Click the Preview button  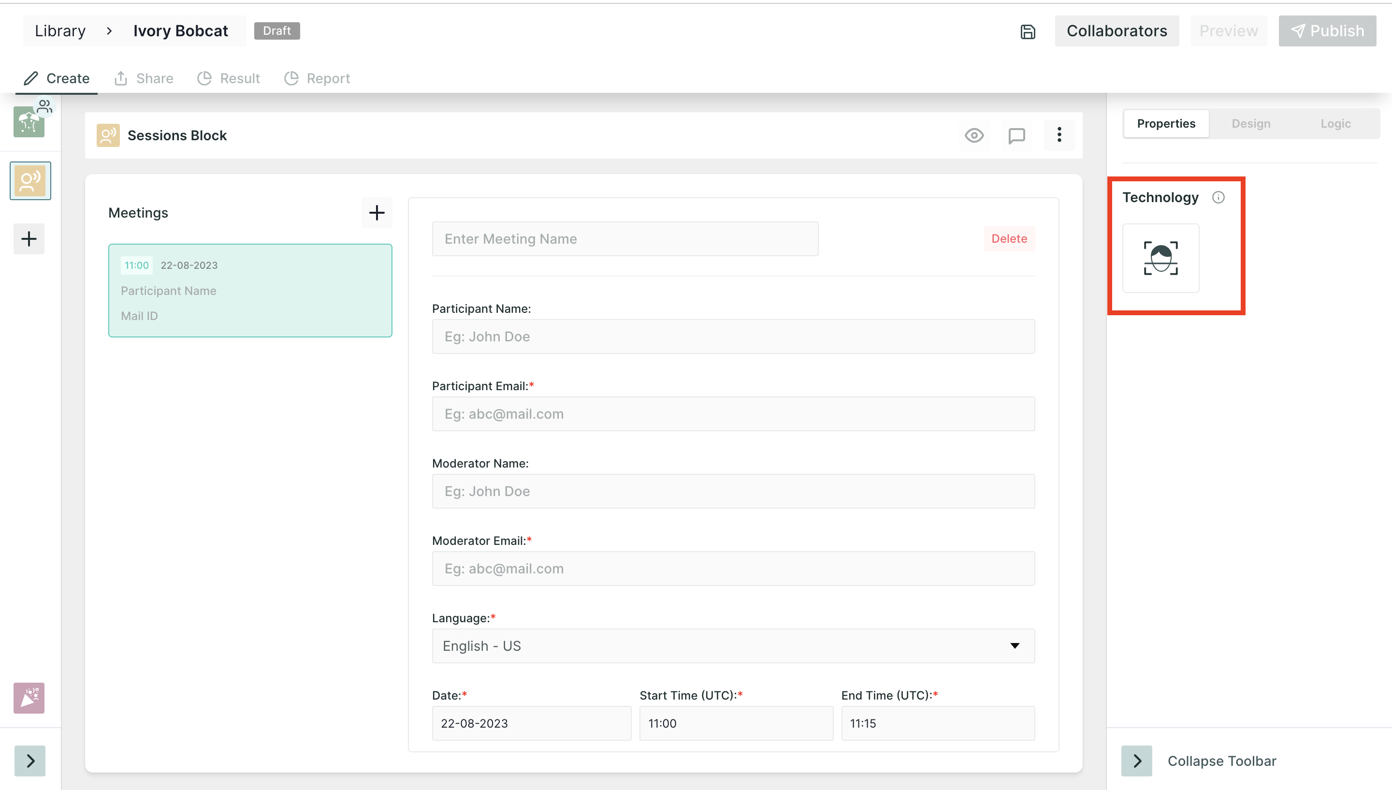pos(1228,31)
